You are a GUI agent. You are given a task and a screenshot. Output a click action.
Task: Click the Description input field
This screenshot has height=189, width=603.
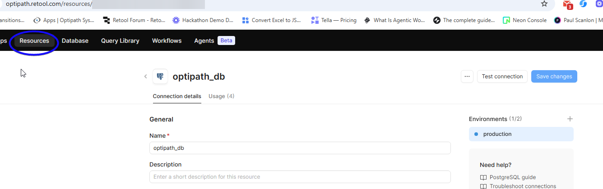click(x=300, y=177)
